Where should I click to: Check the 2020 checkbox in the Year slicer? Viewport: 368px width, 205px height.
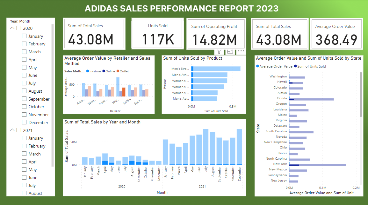click(19, 28)
